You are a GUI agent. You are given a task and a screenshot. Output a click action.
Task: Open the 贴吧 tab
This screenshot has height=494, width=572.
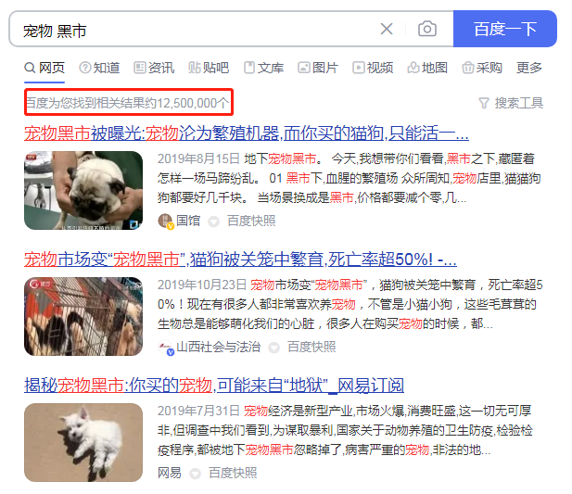pyautogui.click(x=209, y=68)
